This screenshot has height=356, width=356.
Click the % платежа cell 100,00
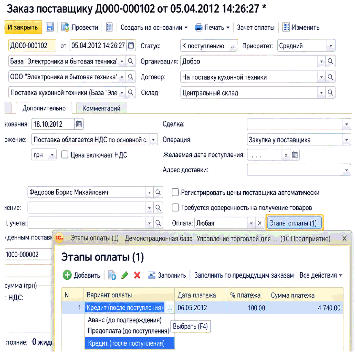point(247,308)
